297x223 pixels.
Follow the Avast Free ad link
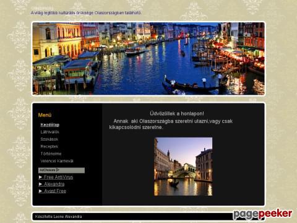pyautogui.click(x=55, y=191)
